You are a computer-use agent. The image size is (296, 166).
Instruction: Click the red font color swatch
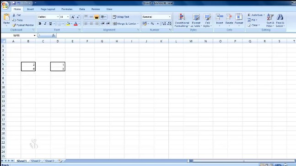pyautogui.click(x=75, y=24)
